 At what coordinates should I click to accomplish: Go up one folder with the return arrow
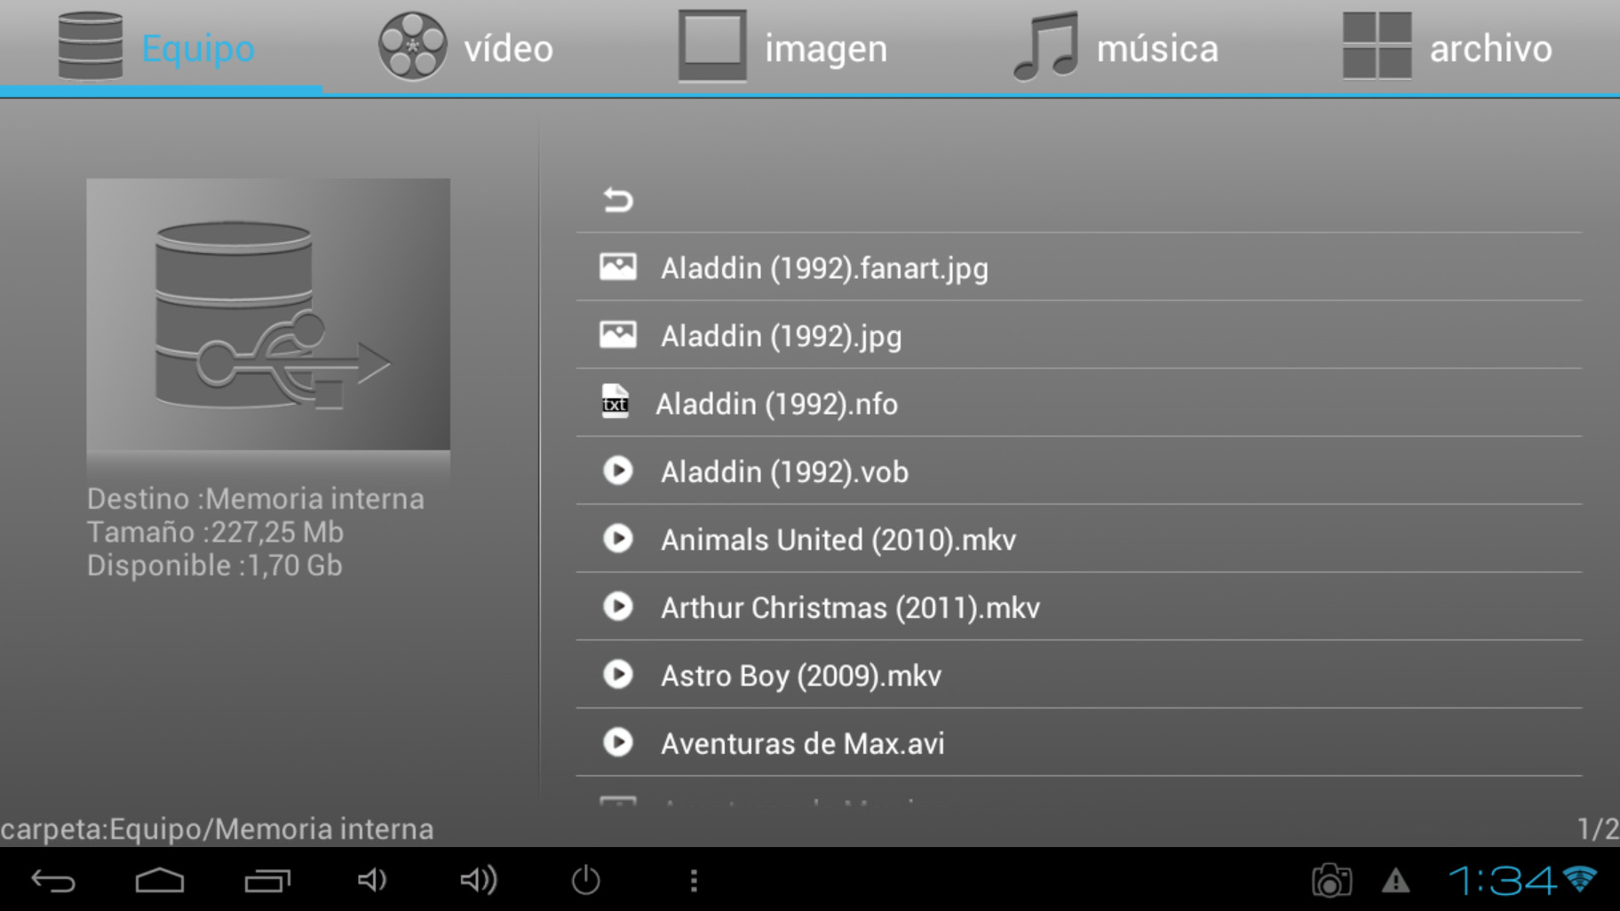click(618, 200)
